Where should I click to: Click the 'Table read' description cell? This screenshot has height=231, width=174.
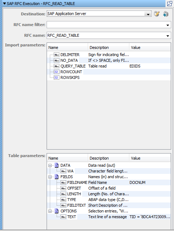coord(109,66)
